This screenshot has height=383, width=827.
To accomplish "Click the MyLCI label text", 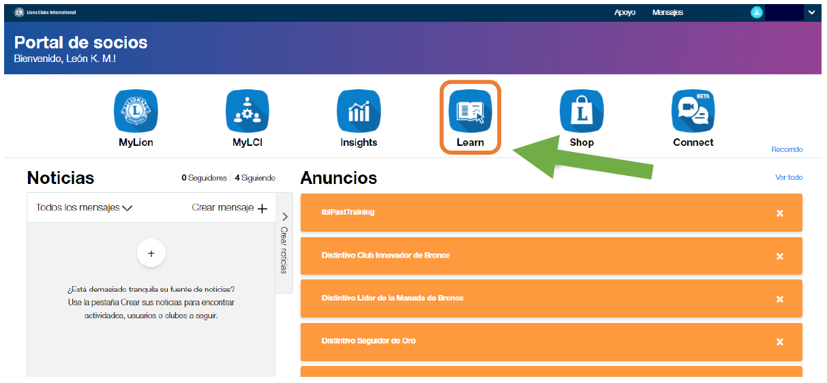I will coord(247,142).
